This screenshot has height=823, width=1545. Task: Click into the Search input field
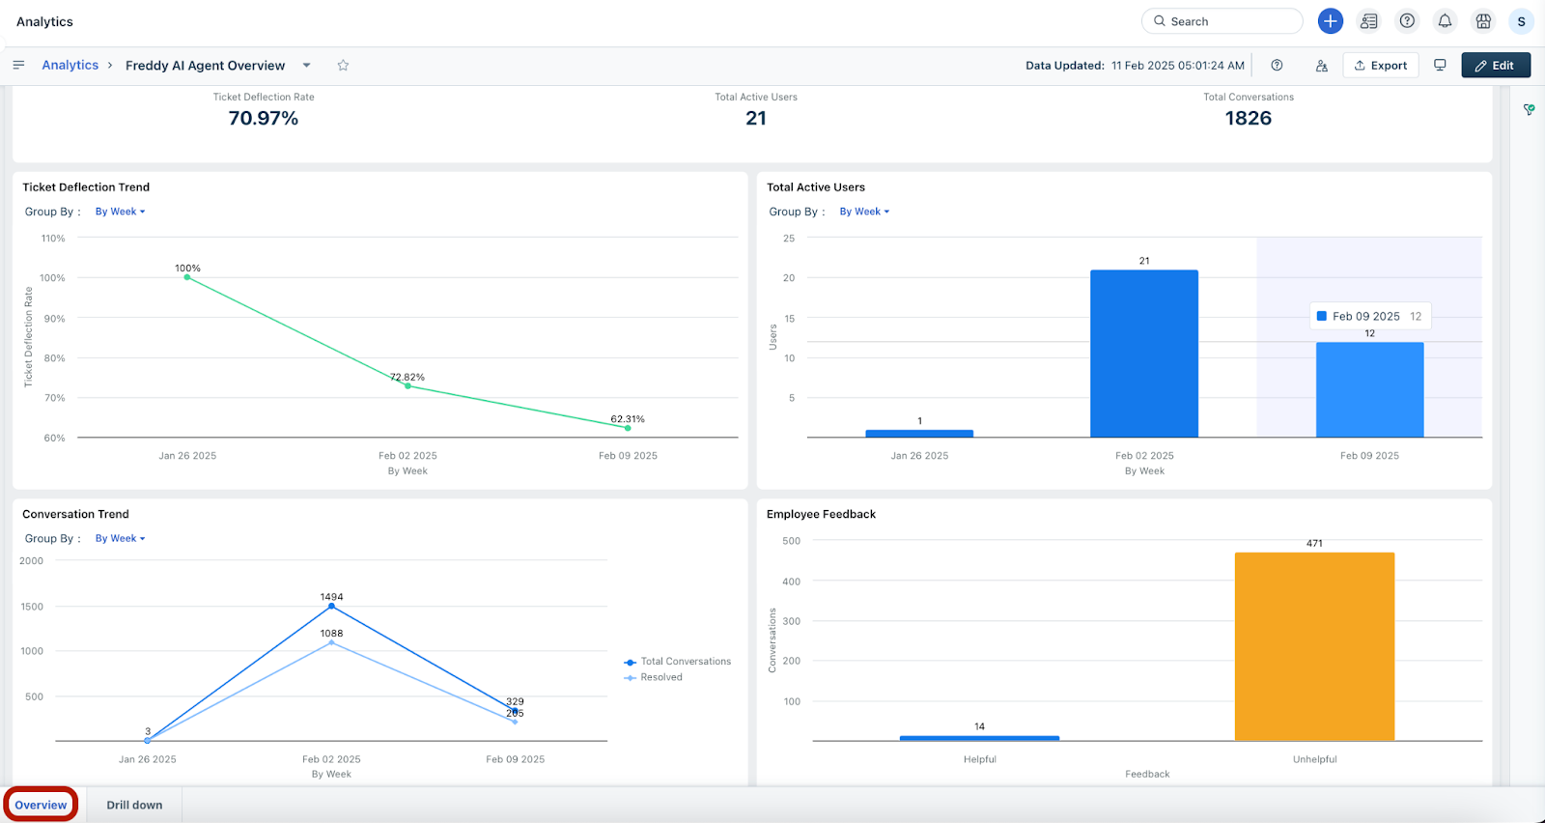pos(1222,21)
